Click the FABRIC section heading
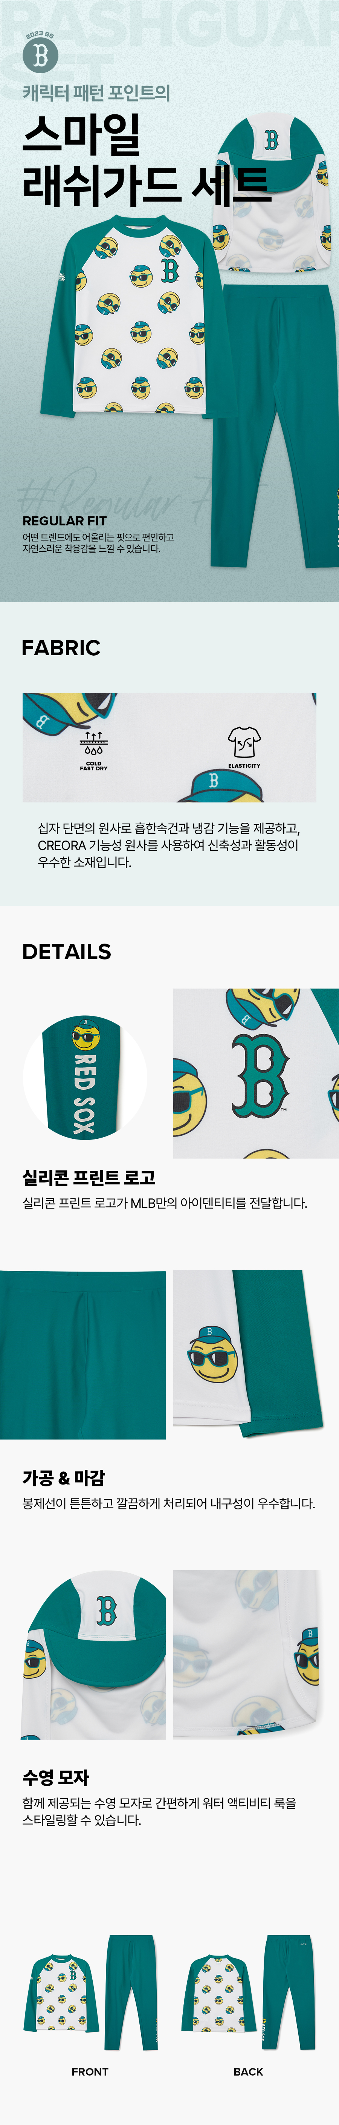The image size is (339, 2125). click(x=61, y=648)
